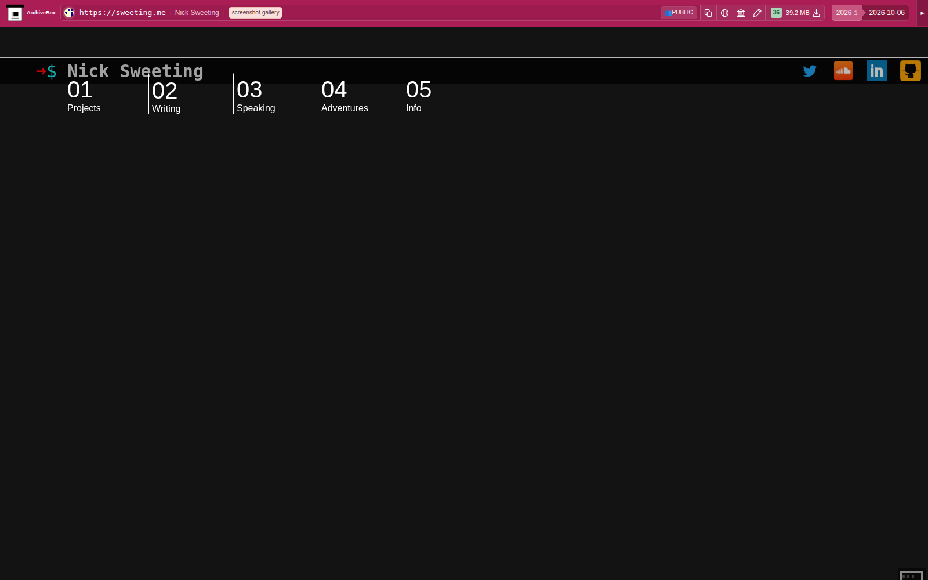928x580 pixels.
Task: Edit the snapshot with the pencil icon
Action: click(x=757, y=13)
